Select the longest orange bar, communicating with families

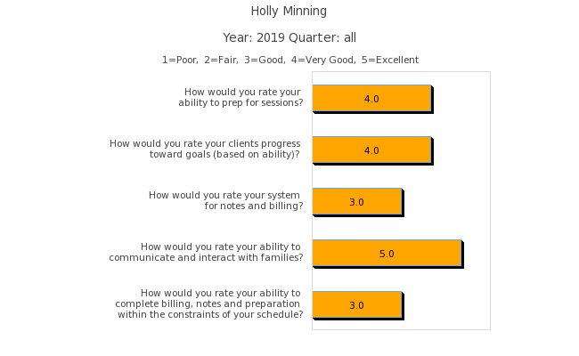[387, 253]
